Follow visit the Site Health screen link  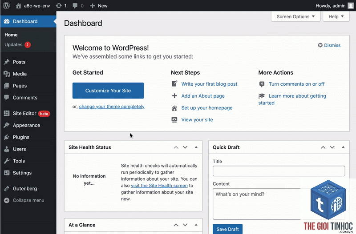pyautogui.click(x=159, y=186)
